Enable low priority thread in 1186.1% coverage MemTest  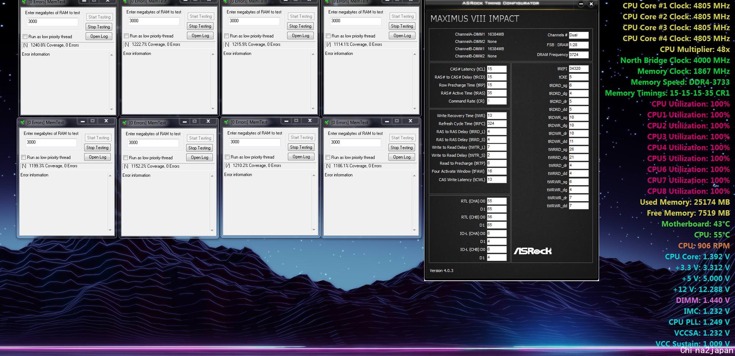(328, 157)
